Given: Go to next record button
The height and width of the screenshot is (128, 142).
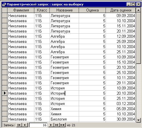Looking at the screenshot, I should [x=51, y=125].
